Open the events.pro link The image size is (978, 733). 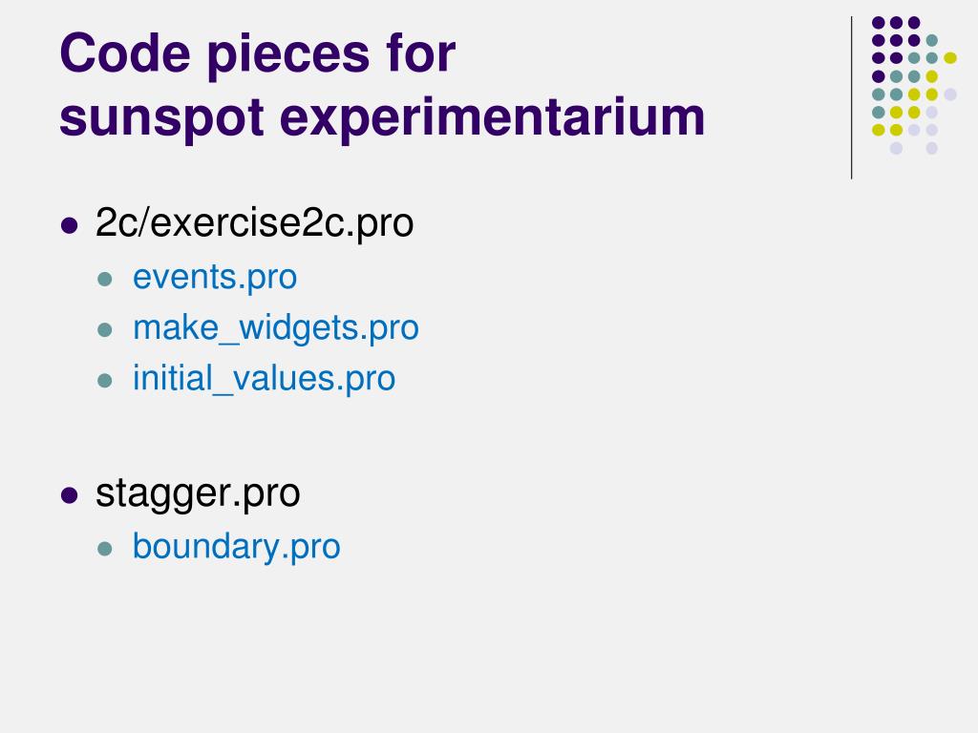(215, 277)
